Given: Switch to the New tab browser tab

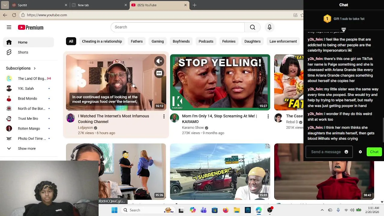Looking at the screenshot, I should click(99, 5).
